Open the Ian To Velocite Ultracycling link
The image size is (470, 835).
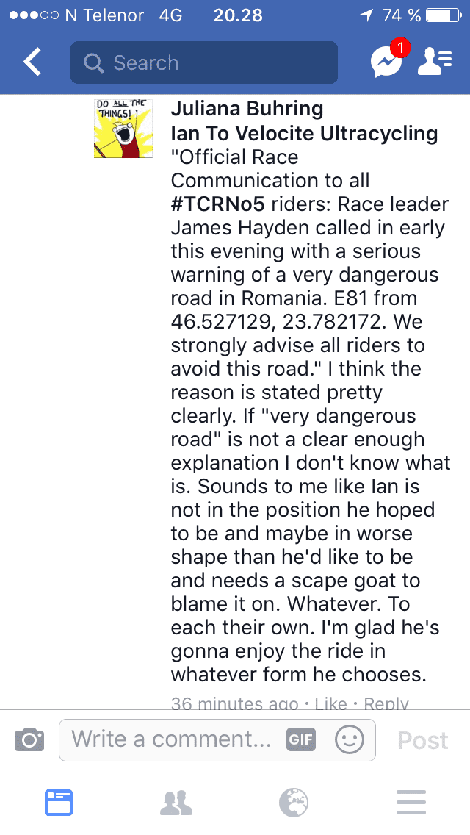click(304, 133)
